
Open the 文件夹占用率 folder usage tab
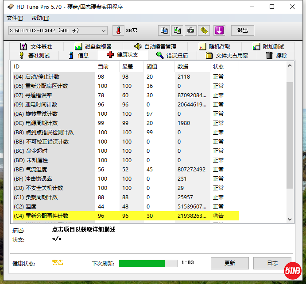[227, 55]
